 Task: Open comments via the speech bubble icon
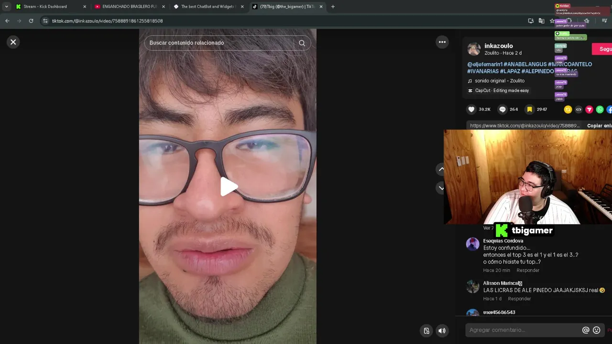click(x=503, y=109)
